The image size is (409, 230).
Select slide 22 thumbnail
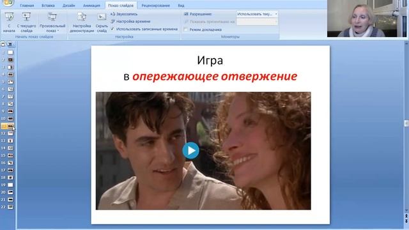click(10, 207)
